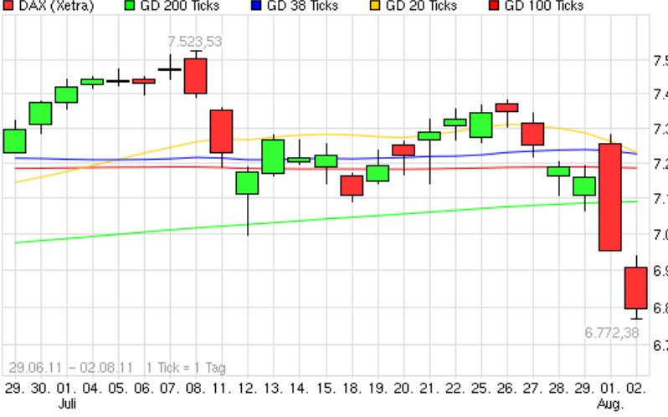The width and height of the screenshot is (668, 417).
Task: Select the GD 200 Ticks legend label
Action: point(179,6)
